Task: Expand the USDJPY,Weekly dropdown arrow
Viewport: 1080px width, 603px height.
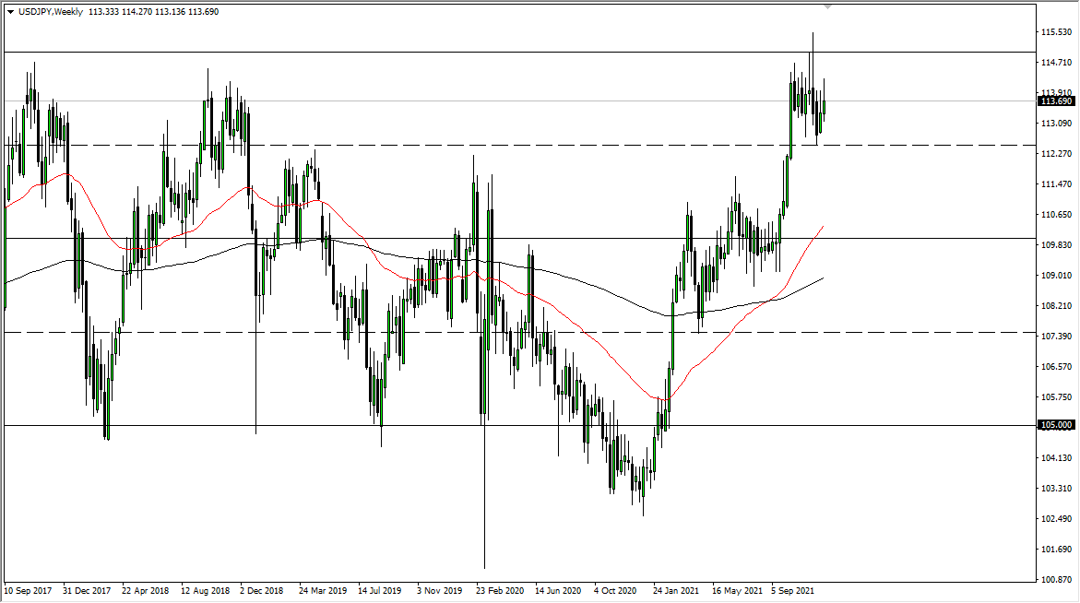Action: pos(11,13)
